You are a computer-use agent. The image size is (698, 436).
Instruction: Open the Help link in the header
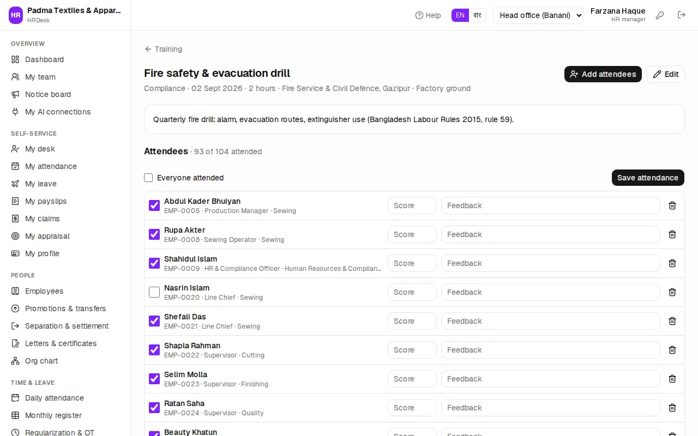click(x=428, y=15)
